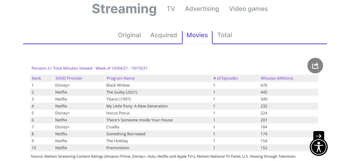Click the arrow tab above accessibility icon
The width and height of the screenshot is (350, 161).
(318, 136)
